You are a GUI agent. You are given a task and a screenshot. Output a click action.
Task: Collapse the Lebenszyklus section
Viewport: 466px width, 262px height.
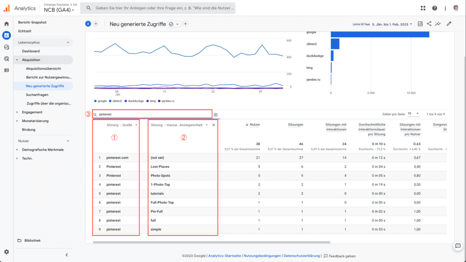click(x=68, y=42)
